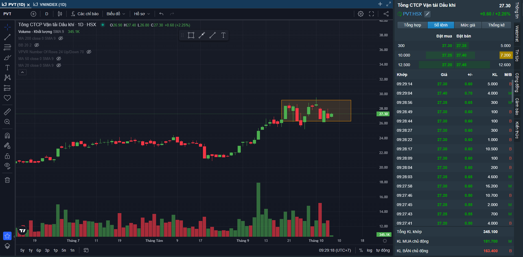Open the Fibonacci retracement tools
523x257 pixels.
(7, 47)
